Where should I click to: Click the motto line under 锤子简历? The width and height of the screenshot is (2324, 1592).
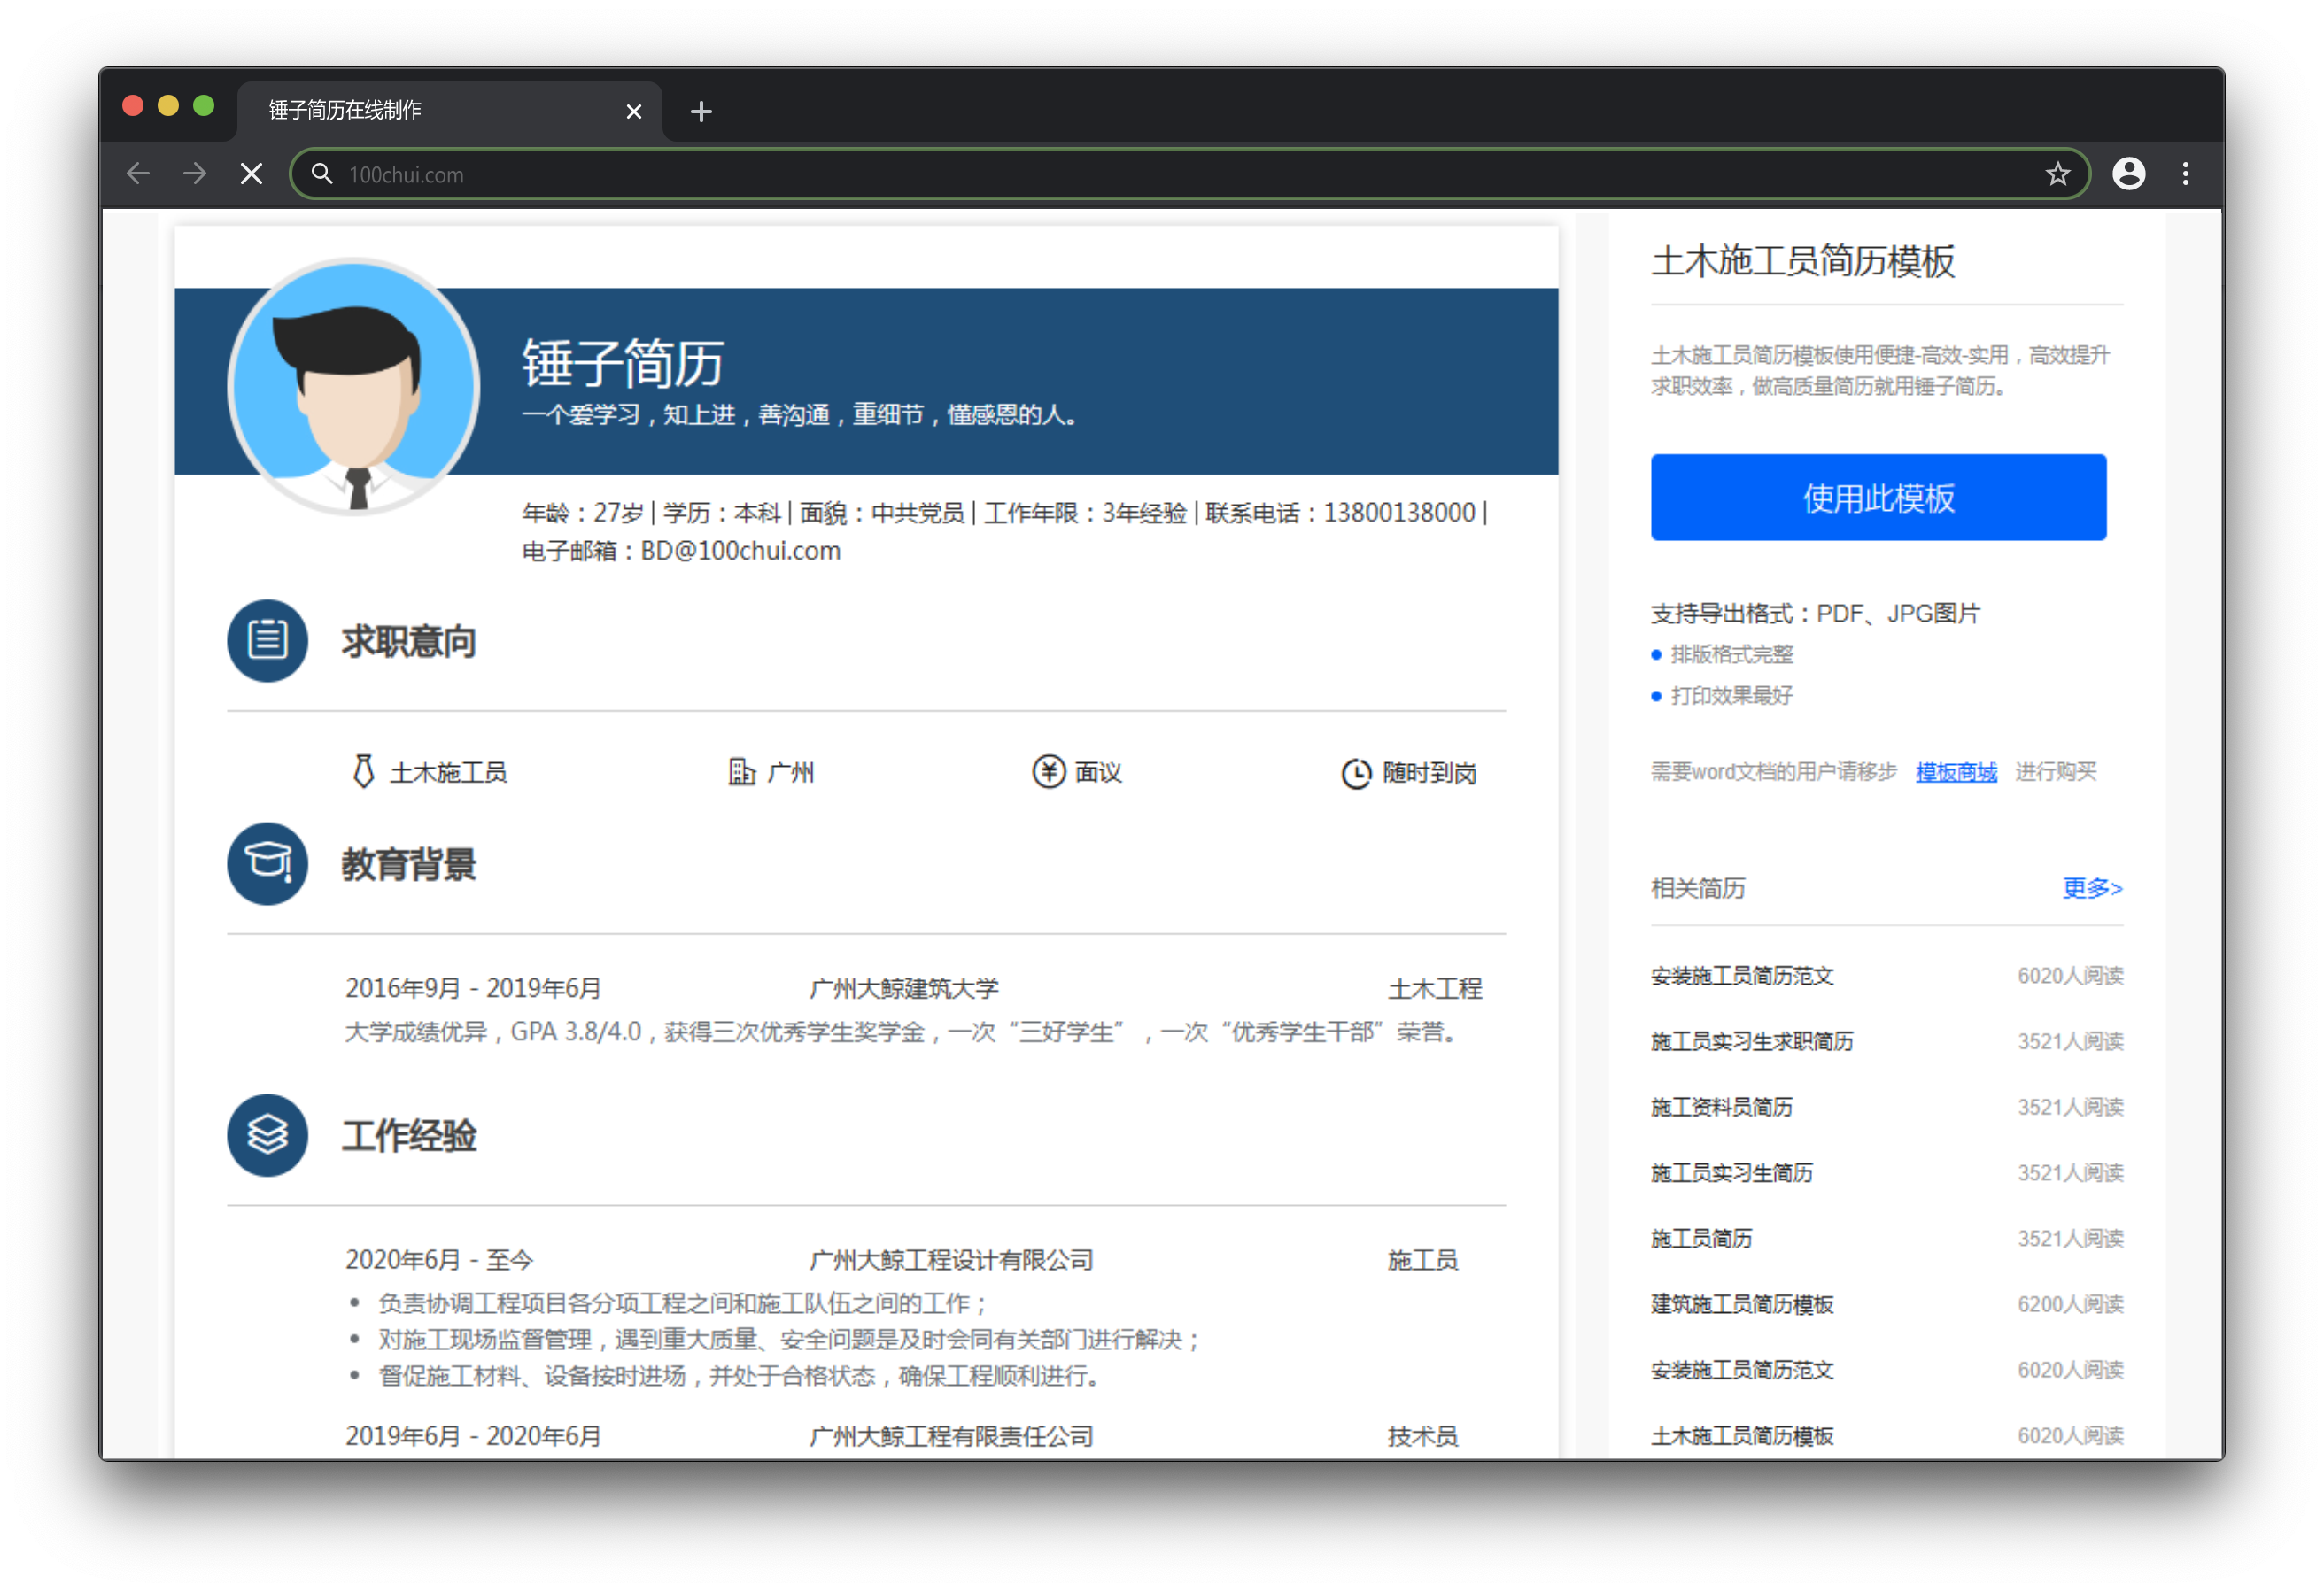pyautogui.click(x=800, y=414)
